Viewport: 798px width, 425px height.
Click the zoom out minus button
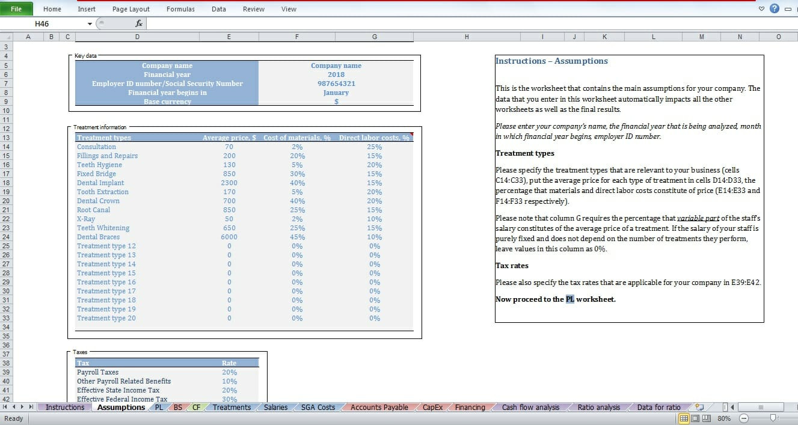pos(744,418)
